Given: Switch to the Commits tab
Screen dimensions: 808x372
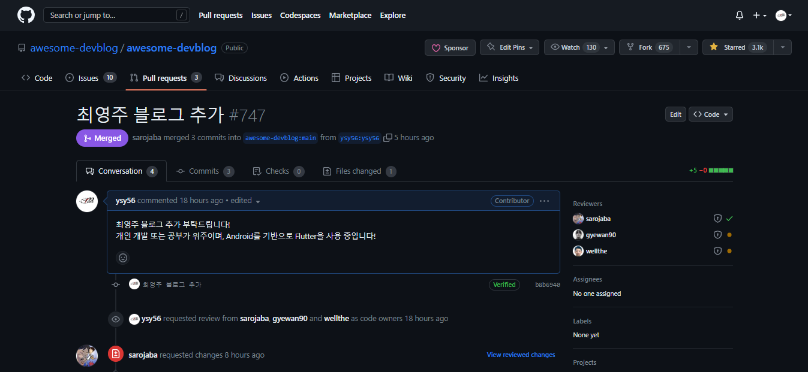Looking at the screenshot, I should coord(205,171).
